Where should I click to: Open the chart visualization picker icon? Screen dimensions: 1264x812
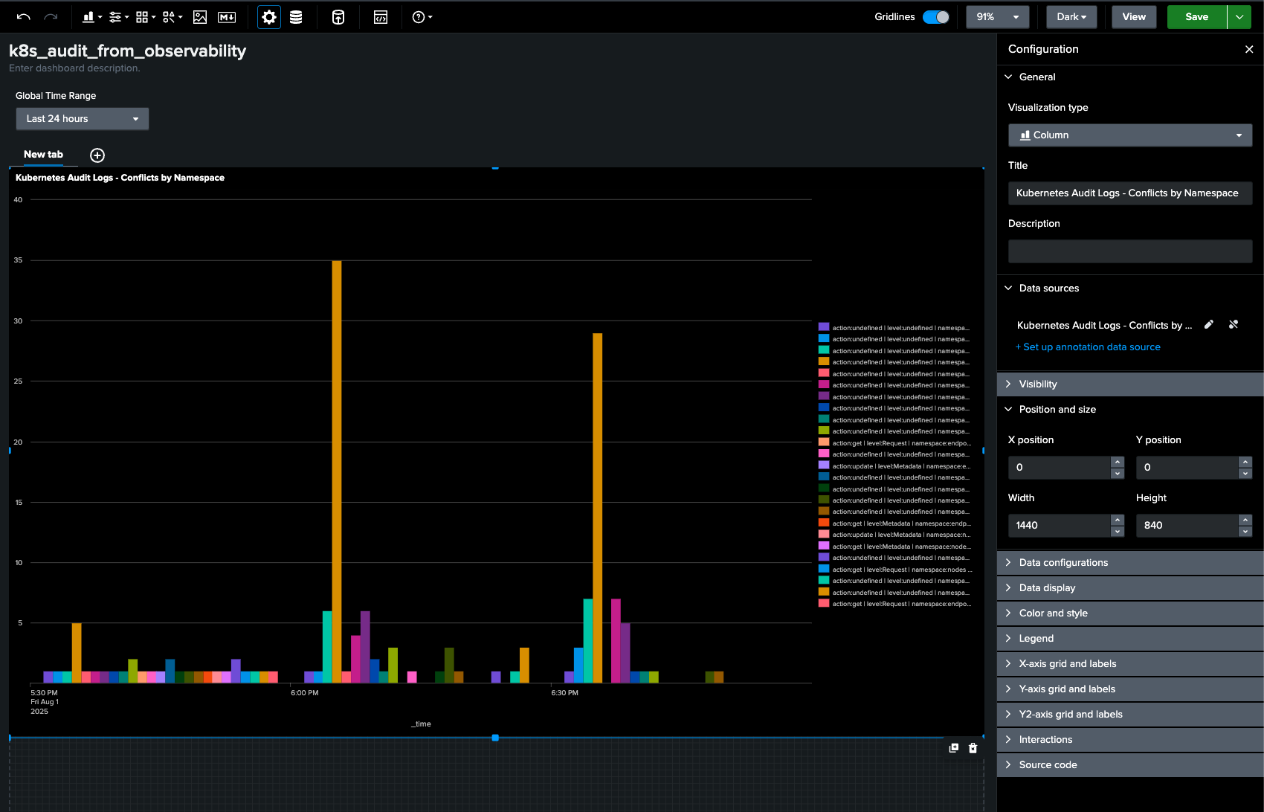pyautogui.click(x=88, y=16)
